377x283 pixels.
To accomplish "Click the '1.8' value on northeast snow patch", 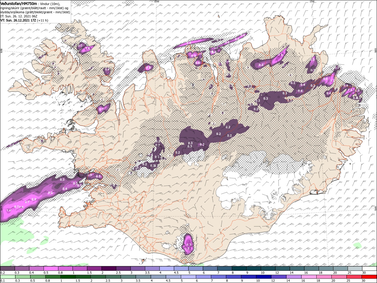I will [280, 55].
